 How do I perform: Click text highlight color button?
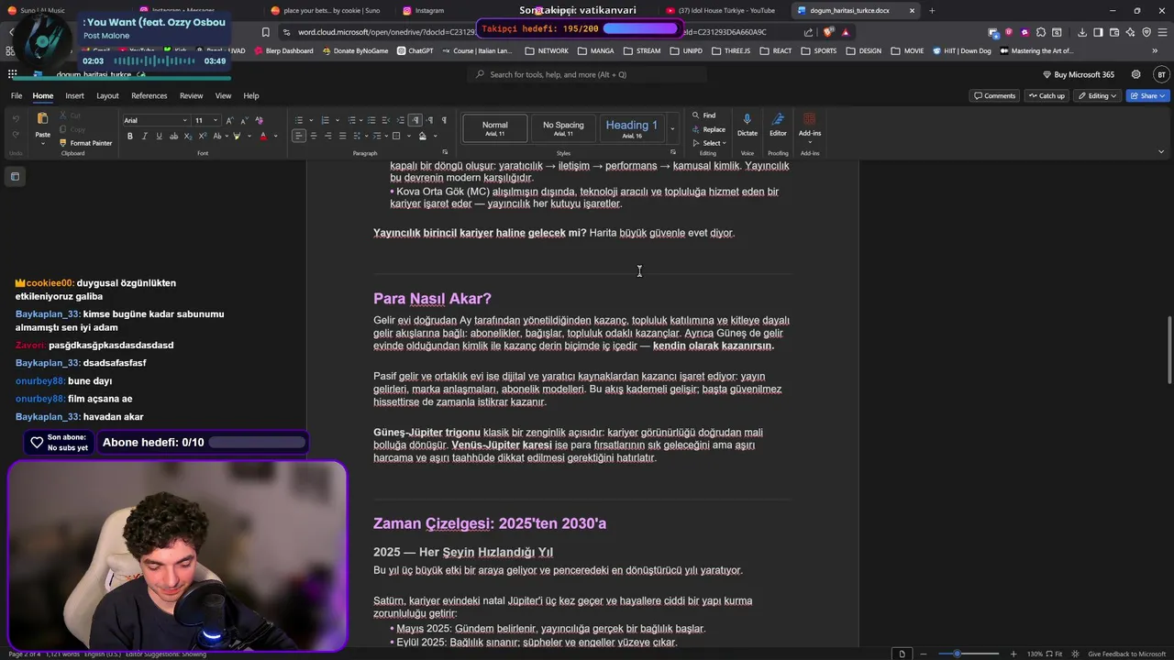pyautogui.click(x=237, y=136)
